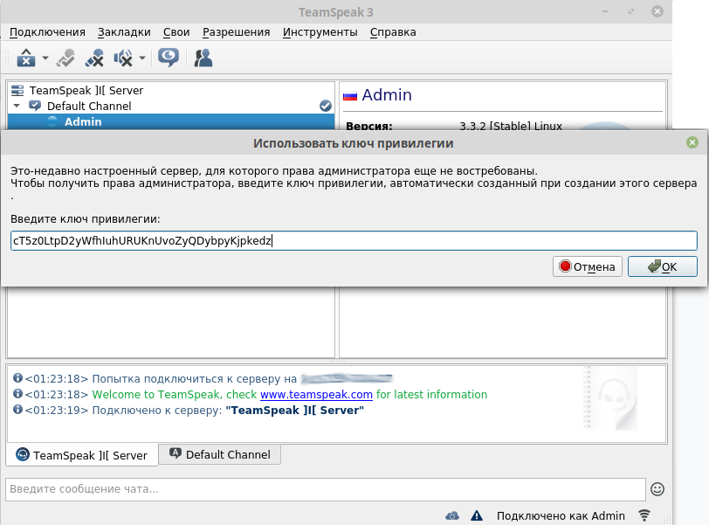This screenshot has height=525, width=709.
Task: Open the contacts people toolbar icon
Action: pos(203,58)
